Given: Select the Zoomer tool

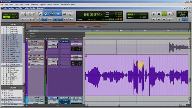Looking at the screenshot, I should pos(40,14).
